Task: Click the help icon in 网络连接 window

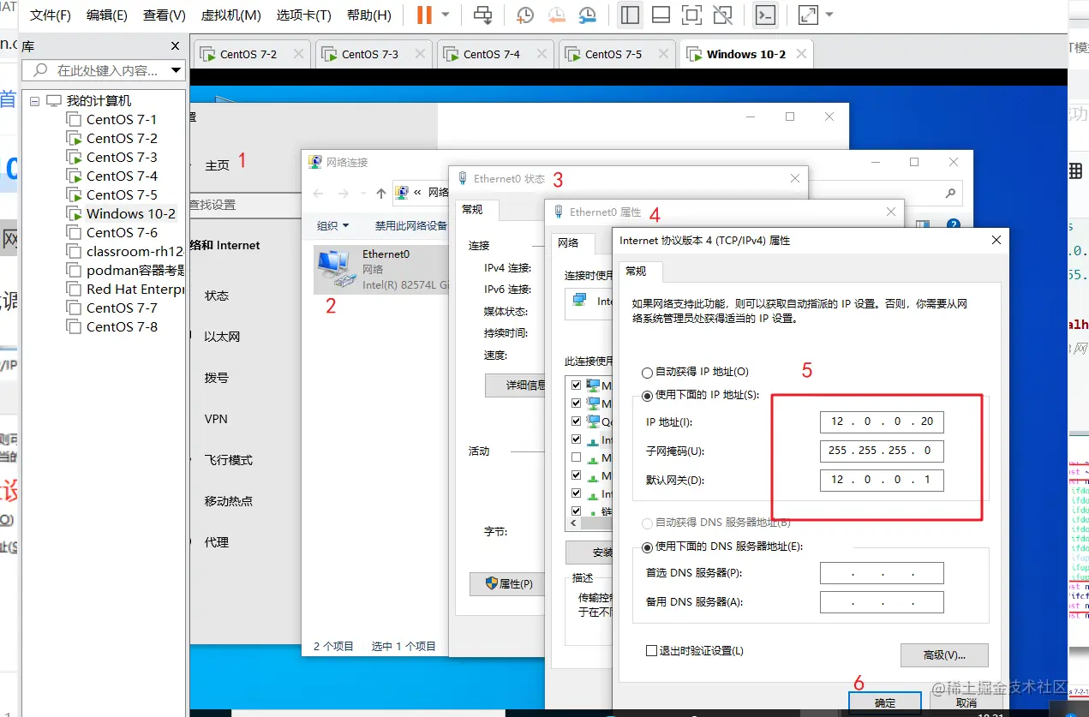Action: tap(953, 225)
